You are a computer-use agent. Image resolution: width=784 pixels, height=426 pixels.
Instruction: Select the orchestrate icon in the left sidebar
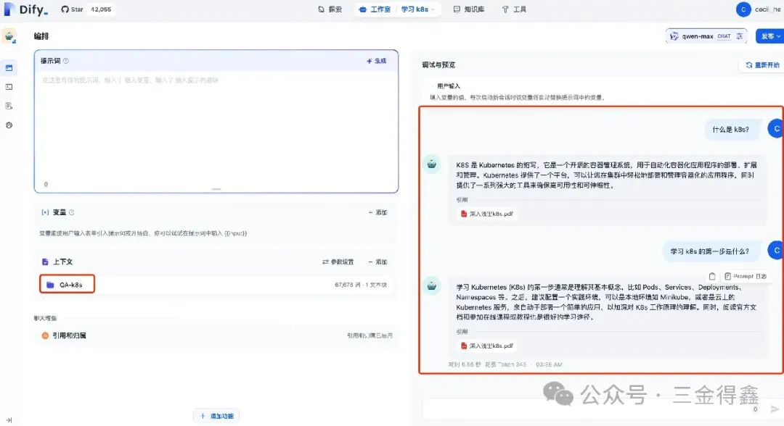pyautogui.click(x=10, y=67)
